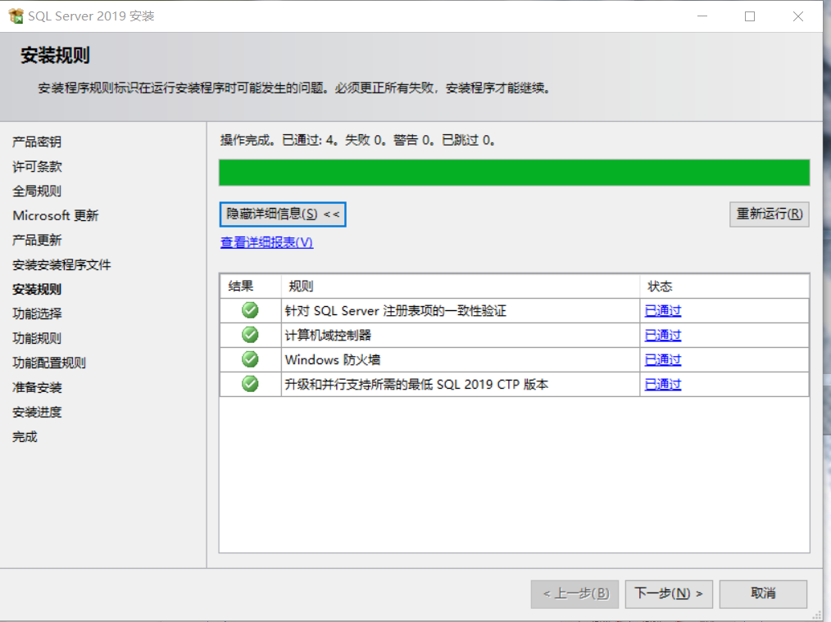Open 已通过 status link for 计算机域控制器
The width and height of the screenshot is (831, 622).
[663, 335]
